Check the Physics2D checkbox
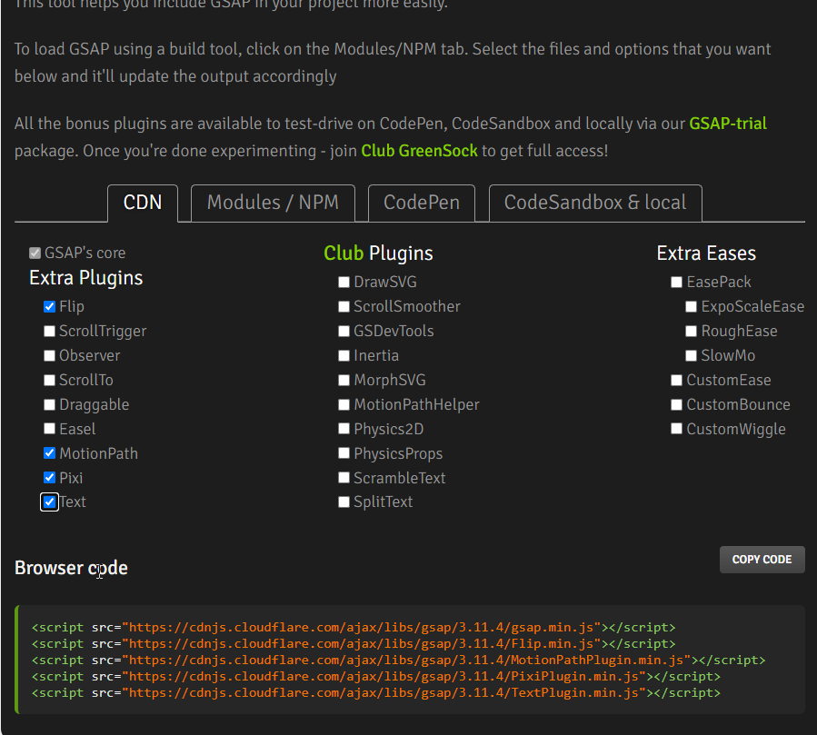This screenshot has height=735, width=817. pyautogui.click(x=344, y=429)
